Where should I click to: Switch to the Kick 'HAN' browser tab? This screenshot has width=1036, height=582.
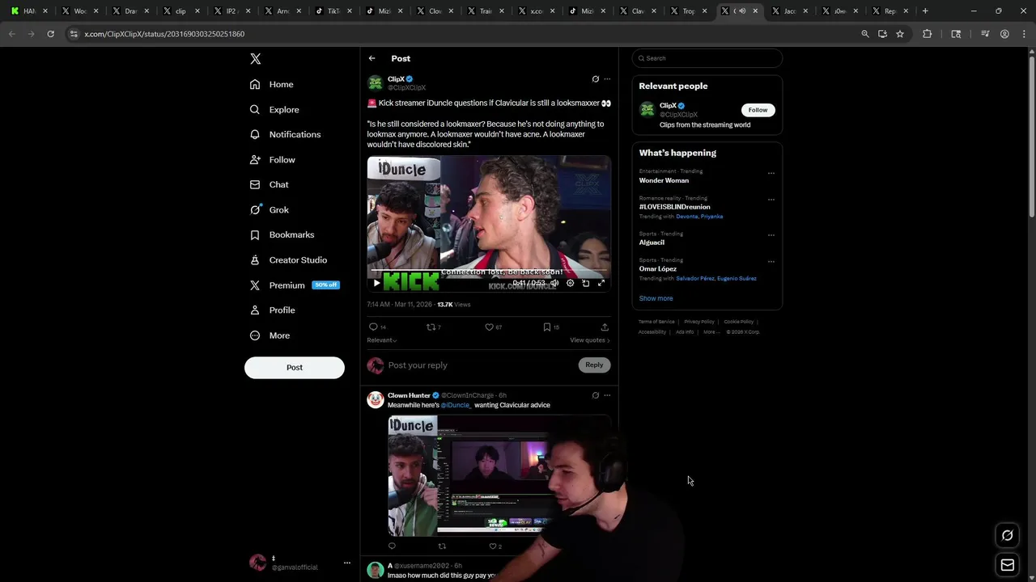pyautogui.click(x=30, y=11)
